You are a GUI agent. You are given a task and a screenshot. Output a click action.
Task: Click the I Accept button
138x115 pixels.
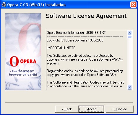coord(91,109)
